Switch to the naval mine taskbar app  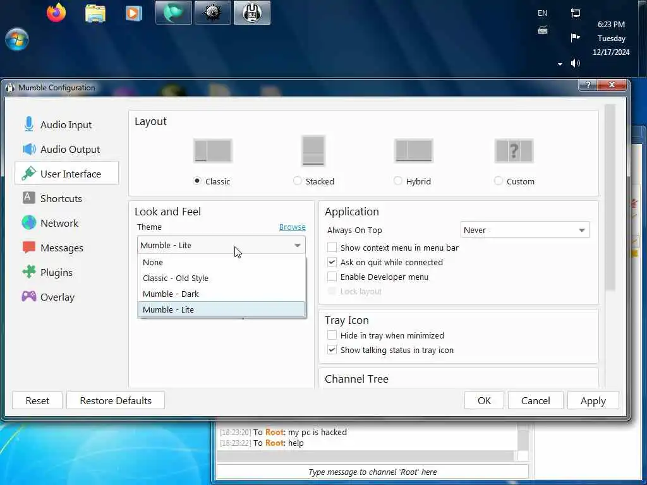[212, 13]
